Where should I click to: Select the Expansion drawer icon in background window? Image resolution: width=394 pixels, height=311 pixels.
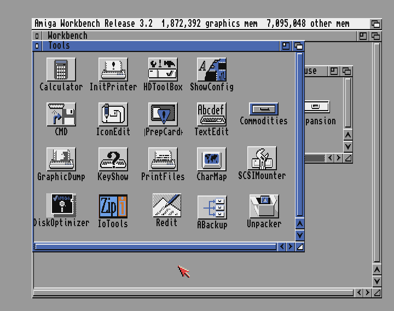pyautogui.click(x=317, y=106)
